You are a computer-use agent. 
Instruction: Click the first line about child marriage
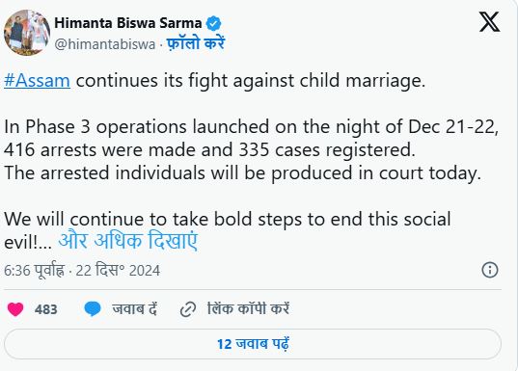(215, 81)
